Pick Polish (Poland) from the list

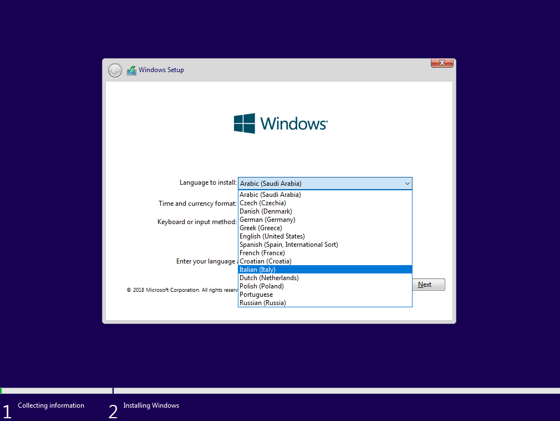(325, 286)
